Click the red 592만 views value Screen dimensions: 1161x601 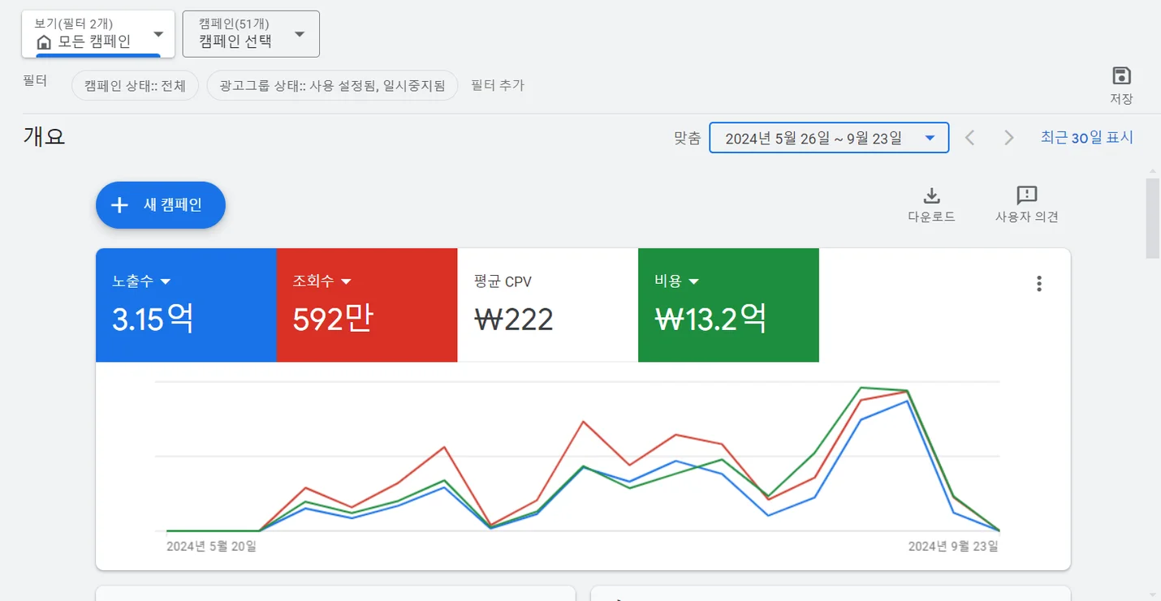[333, 320]
